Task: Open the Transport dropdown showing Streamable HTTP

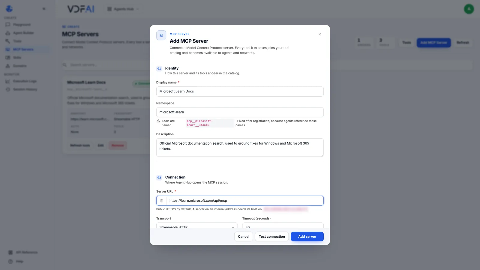Action: coord(197,226)
